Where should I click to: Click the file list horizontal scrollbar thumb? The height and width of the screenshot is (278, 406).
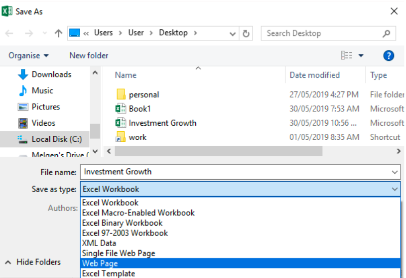pos(219,151)
